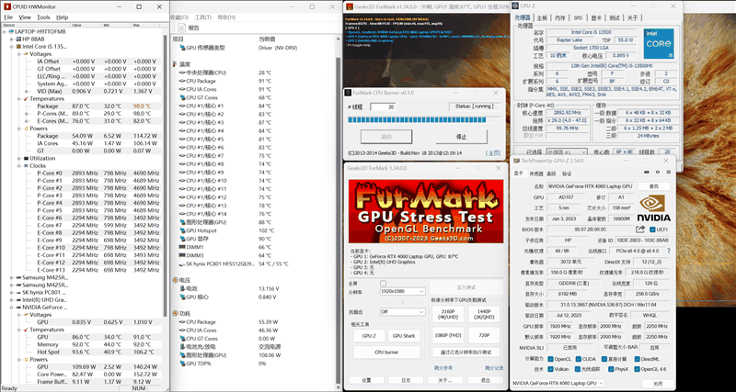Open the 跑分参考 link in FurMark
Screen dimensions: 736x392
click(443, 368)
